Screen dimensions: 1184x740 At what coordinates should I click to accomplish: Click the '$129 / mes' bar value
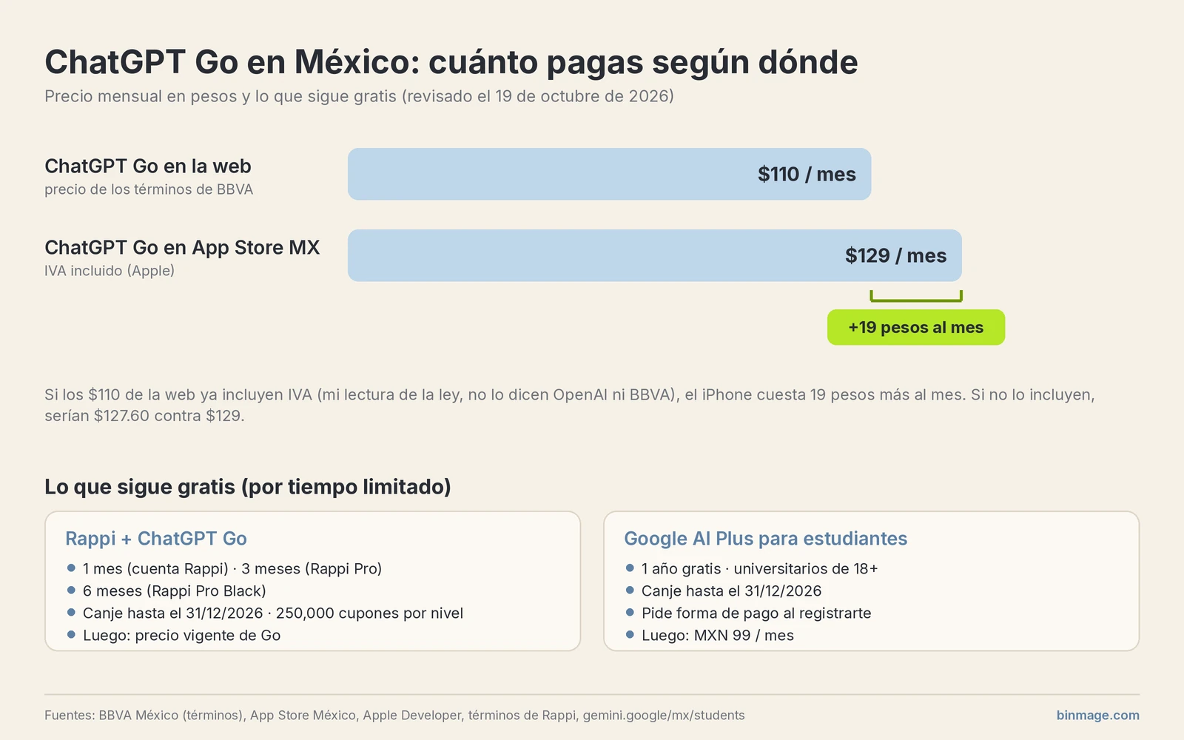pos(895,255)
